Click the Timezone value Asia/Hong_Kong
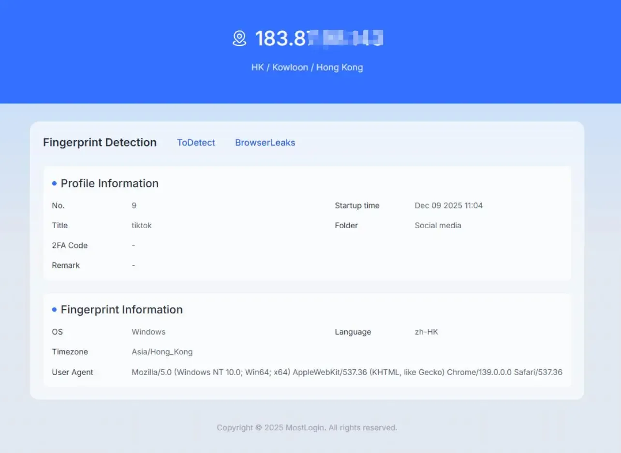 (x=162, y=351)
